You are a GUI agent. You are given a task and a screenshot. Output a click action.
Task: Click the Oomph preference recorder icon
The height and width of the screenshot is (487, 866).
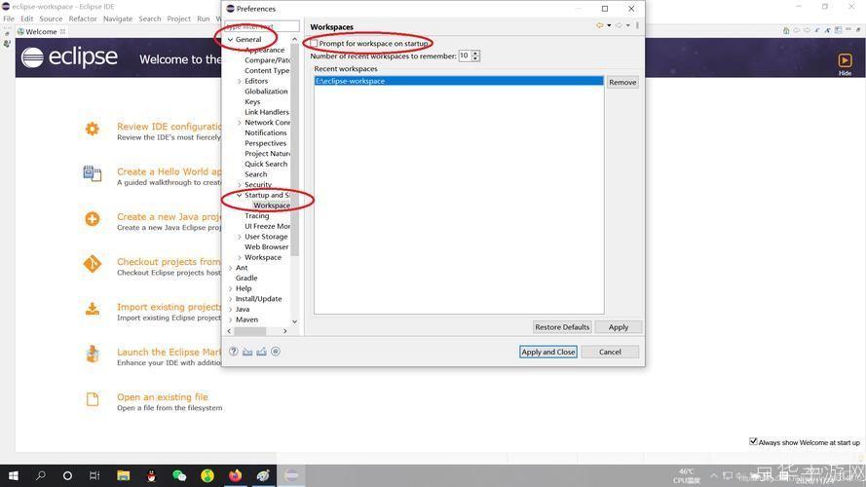coord(276,352)
